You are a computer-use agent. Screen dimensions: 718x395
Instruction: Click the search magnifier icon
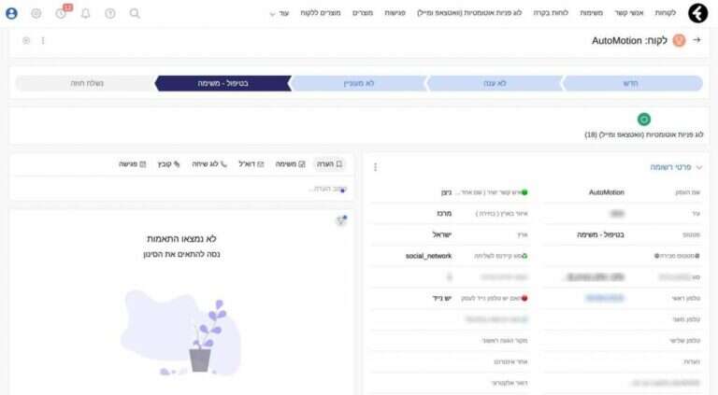point(135,13)
